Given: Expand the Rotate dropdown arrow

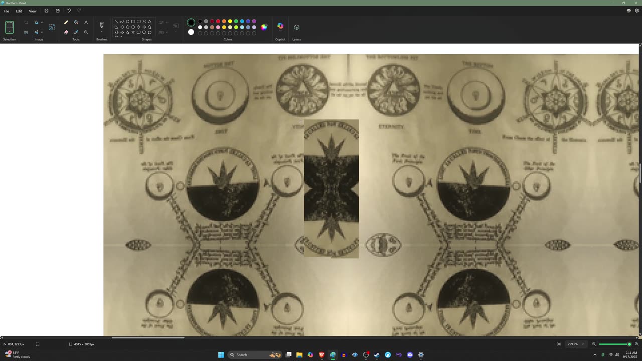Looking at the screenshot, I should coord(42,22).
